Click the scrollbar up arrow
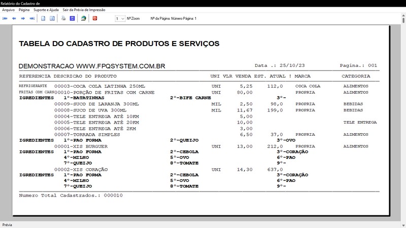The width and height of the screenshot is (406, 228). click(x=403, y=16)
